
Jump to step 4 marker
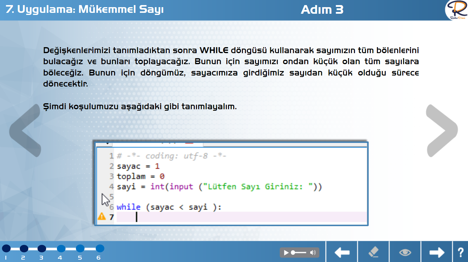[61, 248]
